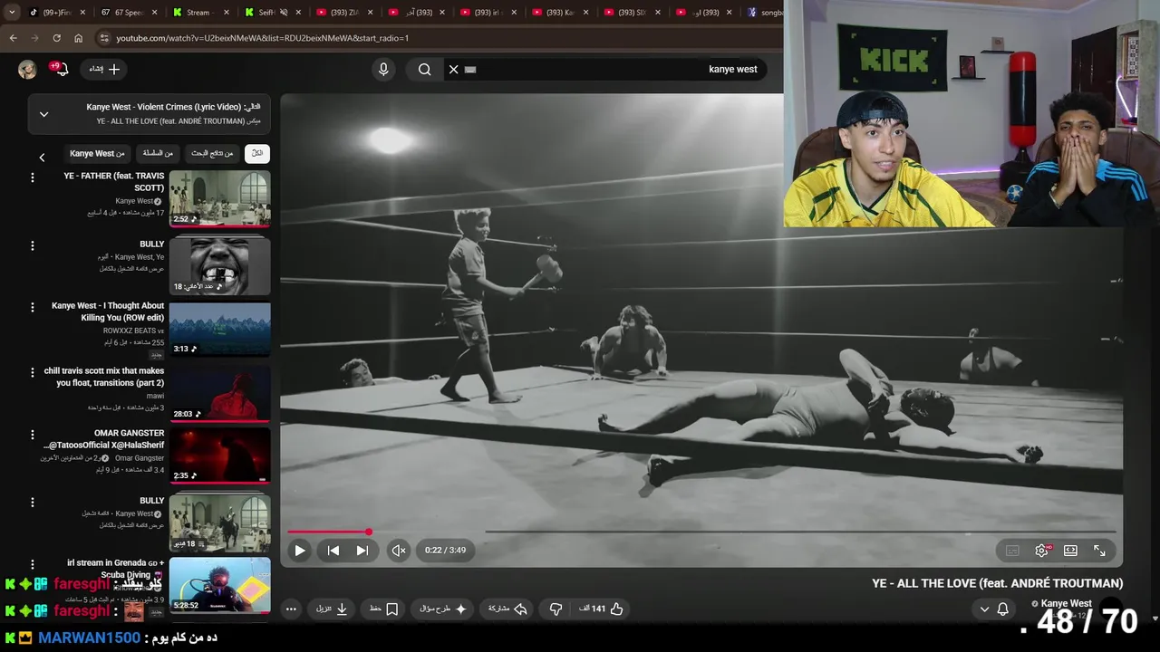Click the YE - FATHER video thumbnail
Viewport: 1160px width, 652px height.
click(219, 198)
